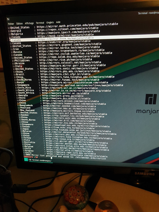
Task: Click the mirror.xeonbd.com mirror URL
Action: coord(69,106)
